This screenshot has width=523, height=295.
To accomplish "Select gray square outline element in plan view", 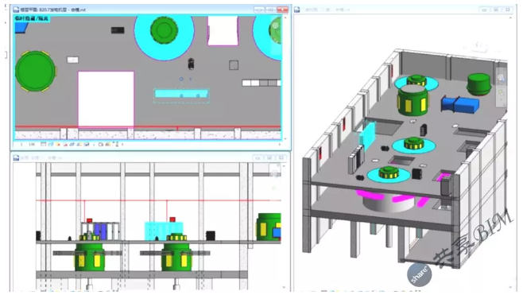I will coord(234,65).
